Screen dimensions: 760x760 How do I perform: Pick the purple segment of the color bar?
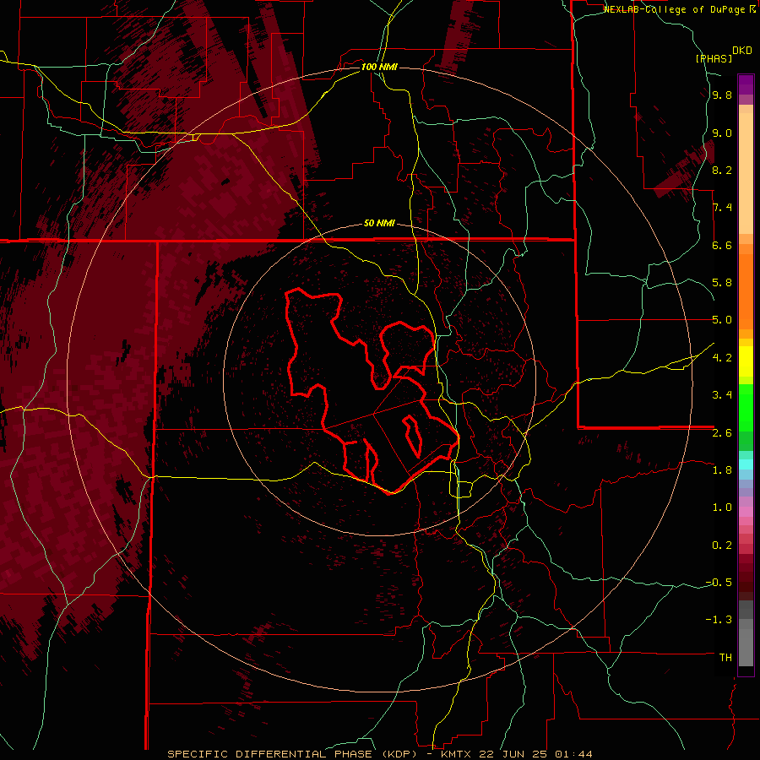746,84
